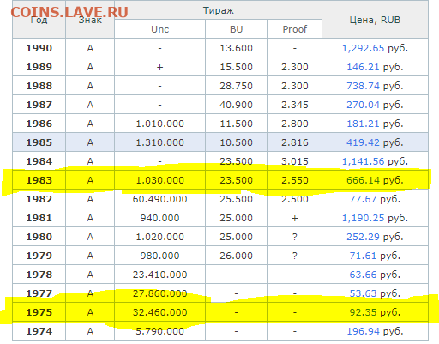Select the 92.35 price for 1975
439x344 pixels.
point(363,312)
